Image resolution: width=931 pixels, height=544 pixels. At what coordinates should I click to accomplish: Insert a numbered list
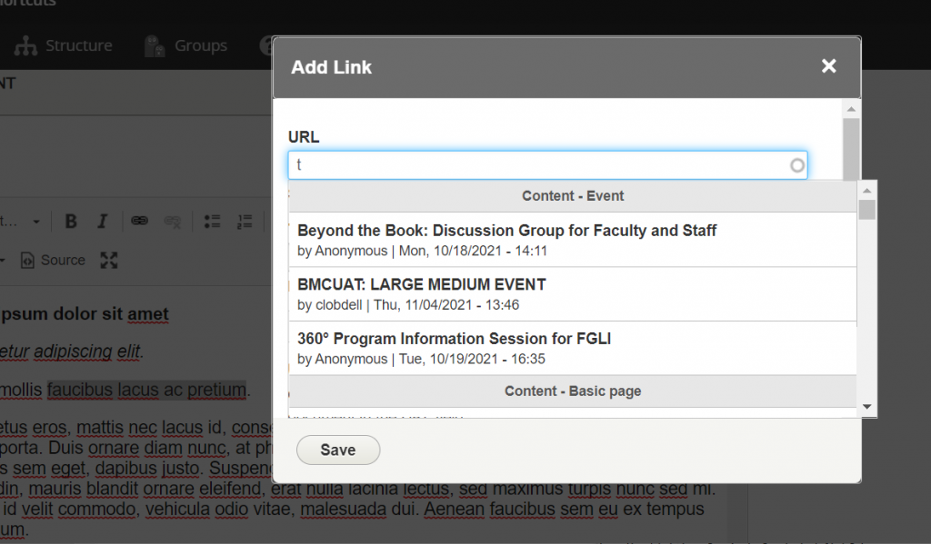[245, 222]
